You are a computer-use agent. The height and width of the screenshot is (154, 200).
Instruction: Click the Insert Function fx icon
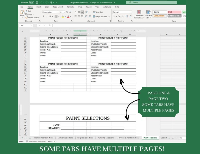(49, 25)
